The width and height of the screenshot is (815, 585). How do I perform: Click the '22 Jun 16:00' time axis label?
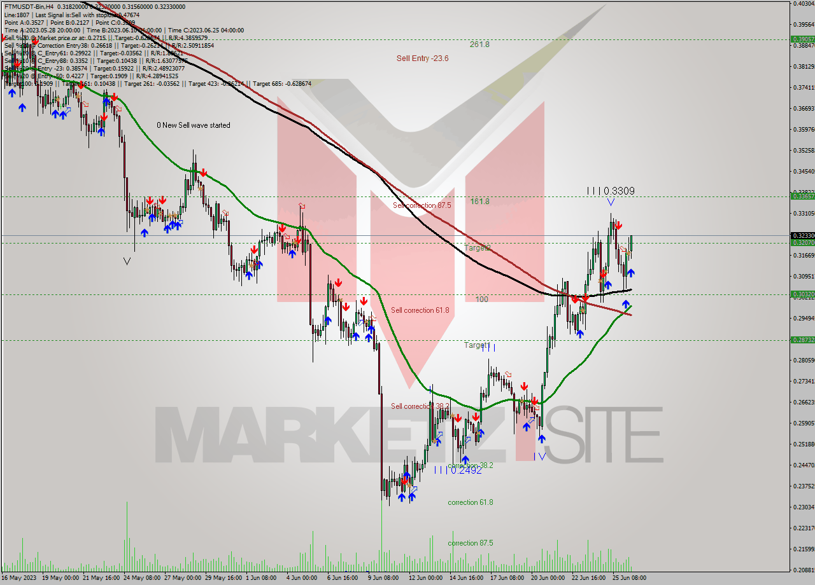(x=588, y=578)
